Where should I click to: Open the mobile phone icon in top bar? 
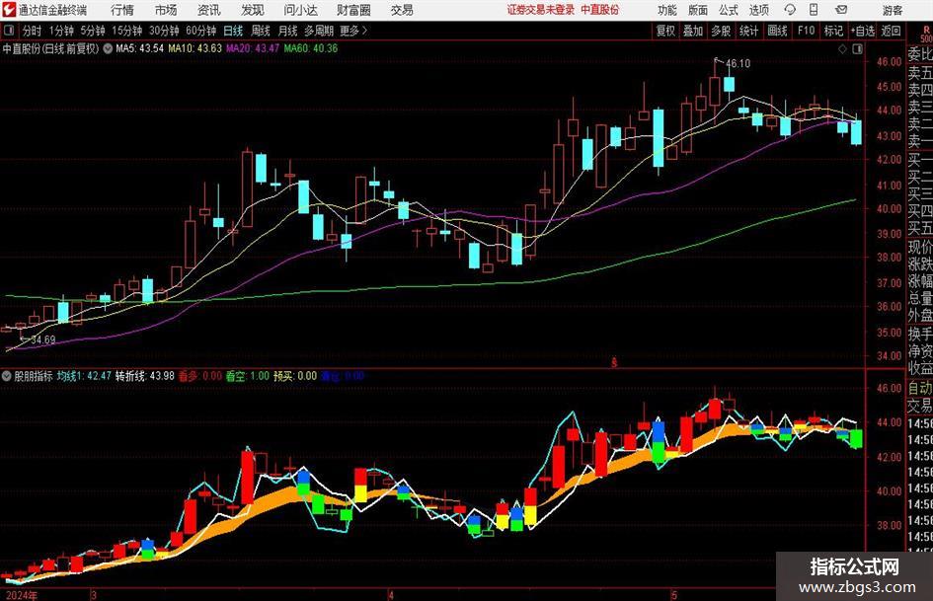click(x=814, y=10)
